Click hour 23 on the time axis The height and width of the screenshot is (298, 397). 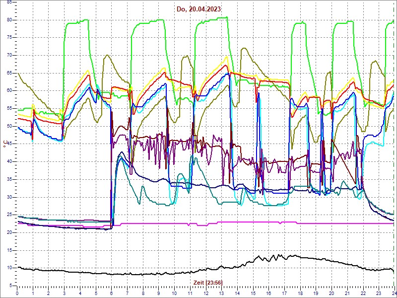pos(379,293)
